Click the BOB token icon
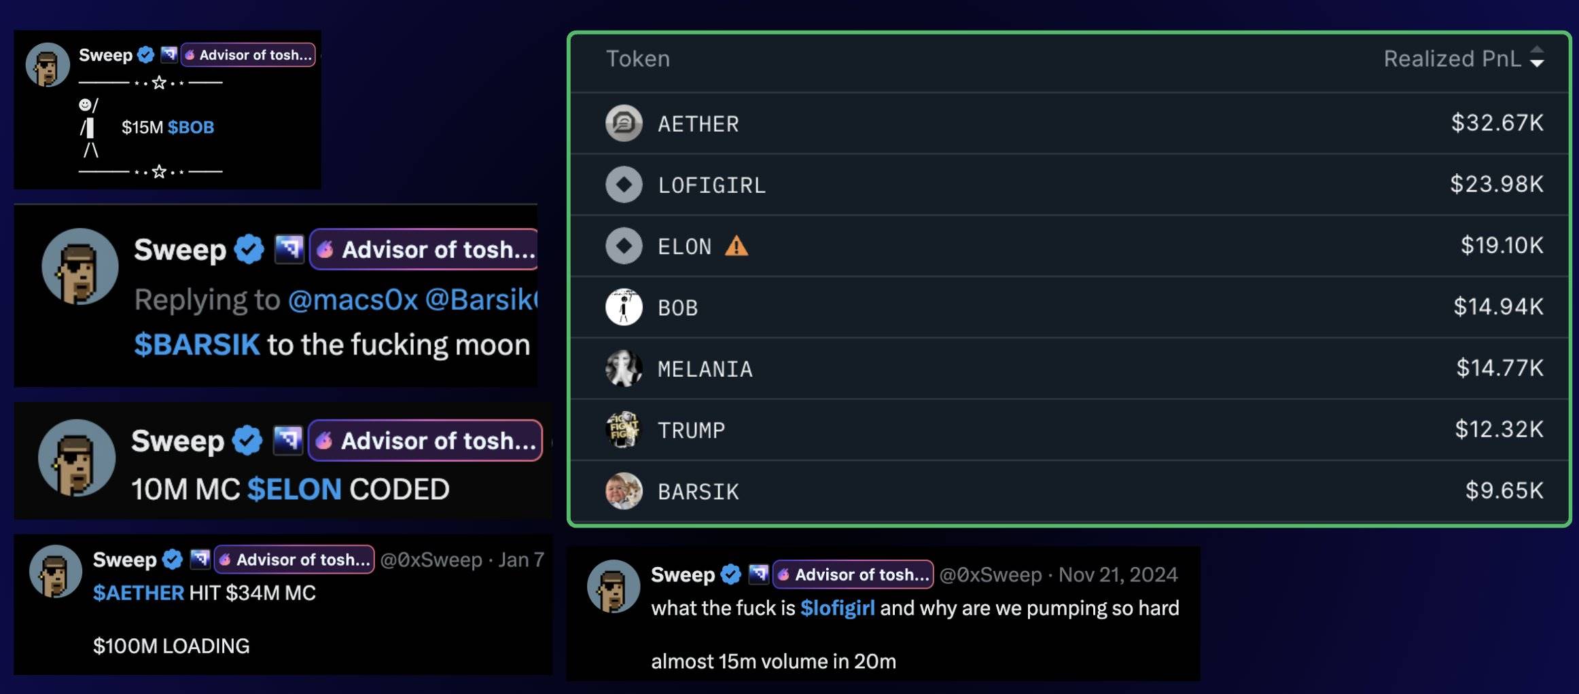 [624, 307]
